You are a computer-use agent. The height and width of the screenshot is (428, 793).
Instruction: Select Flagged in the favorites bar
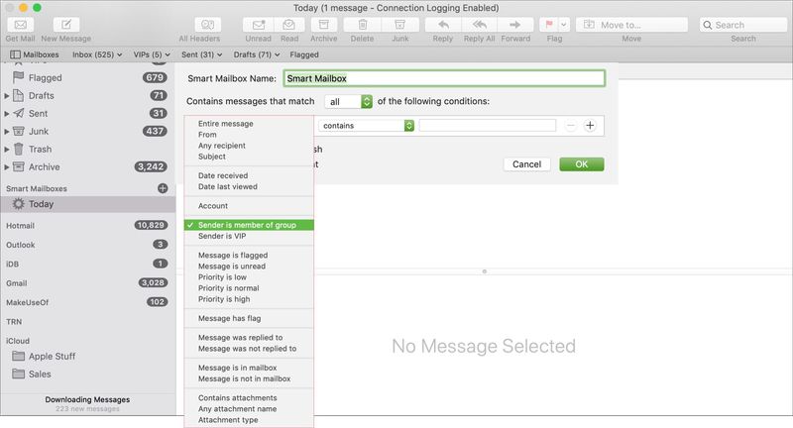point(304,54)
